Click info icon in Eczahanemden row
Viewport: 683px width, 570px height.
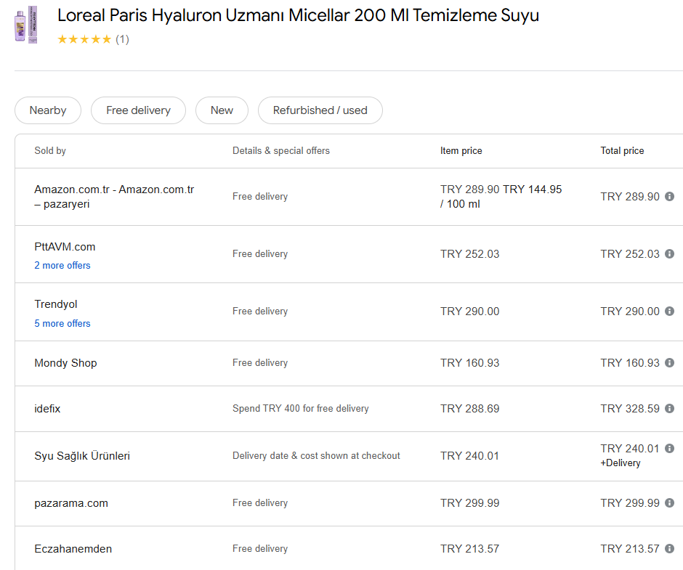click(669, 549)
